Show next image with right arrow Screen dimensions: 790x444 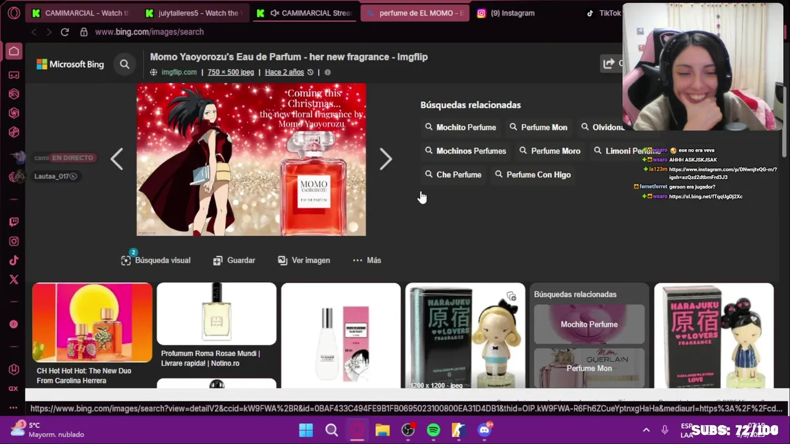(x=386, y=159)
